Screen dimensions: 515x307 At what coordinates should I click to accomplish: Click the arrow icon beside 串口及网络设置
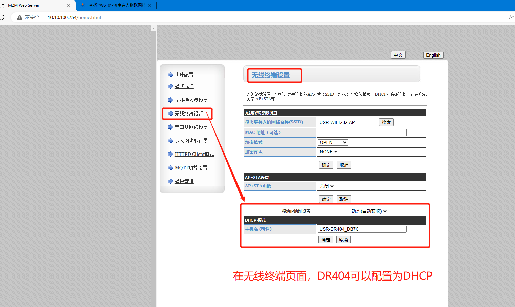[170, 127]
